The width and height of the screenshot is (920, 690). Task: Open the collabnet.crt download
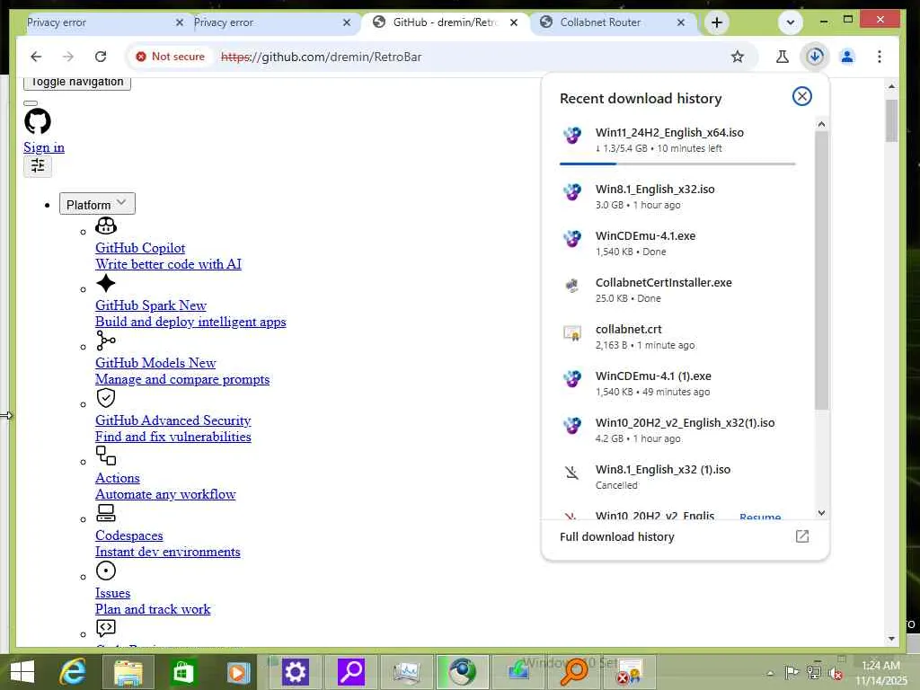(x=677, y=337)
